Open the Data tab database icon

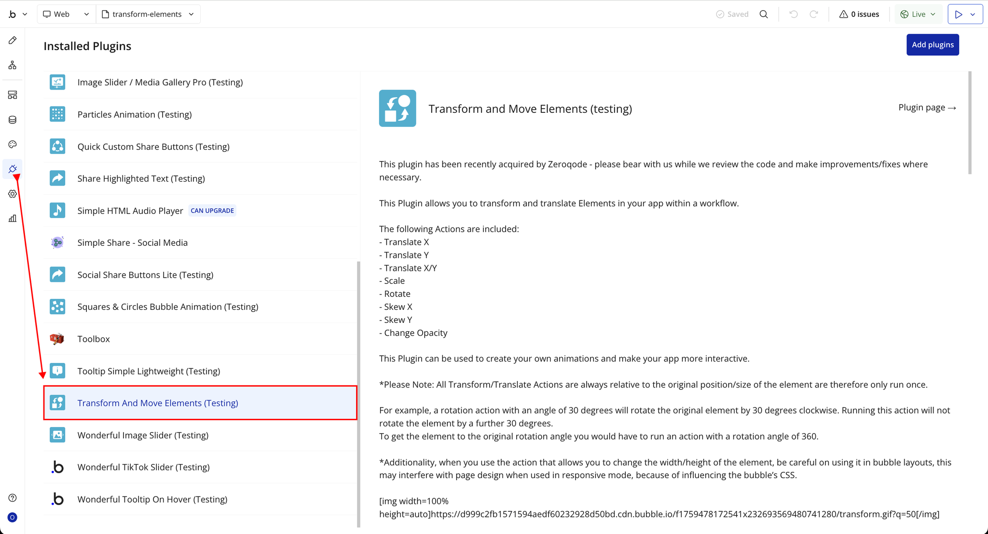coord(13,120)
